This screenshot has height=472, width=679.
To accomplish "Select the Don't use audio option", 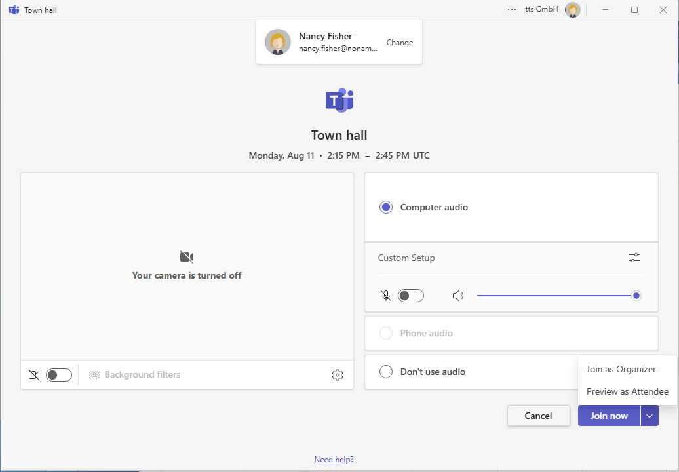I will pos(386,372).
